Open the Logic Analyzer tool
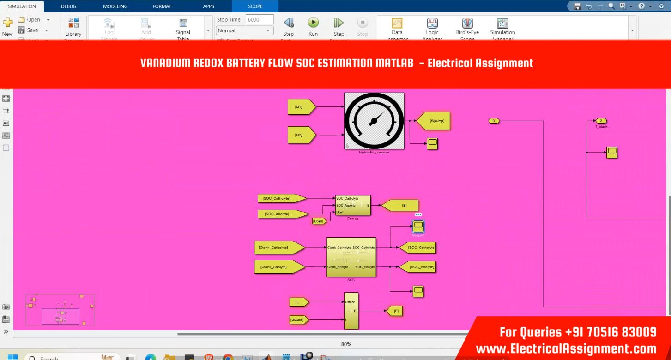The width and height of the screenshot is (671, 360). tap(432, 24)
